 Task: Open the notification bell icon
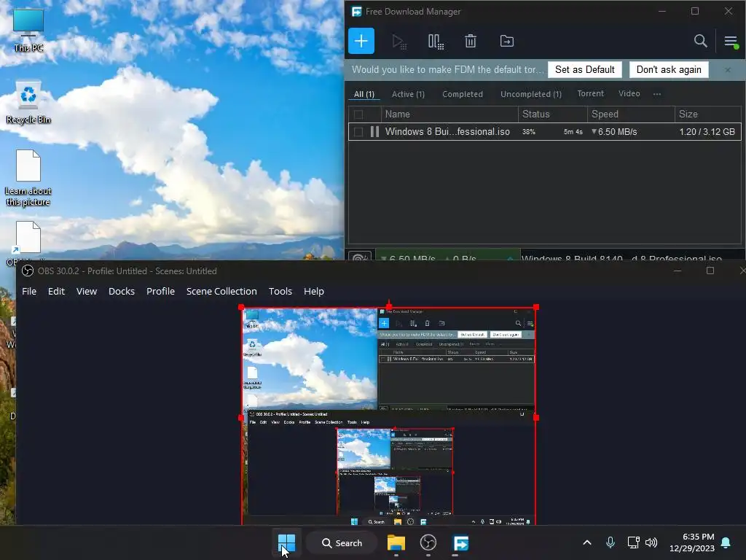point(726,542)
